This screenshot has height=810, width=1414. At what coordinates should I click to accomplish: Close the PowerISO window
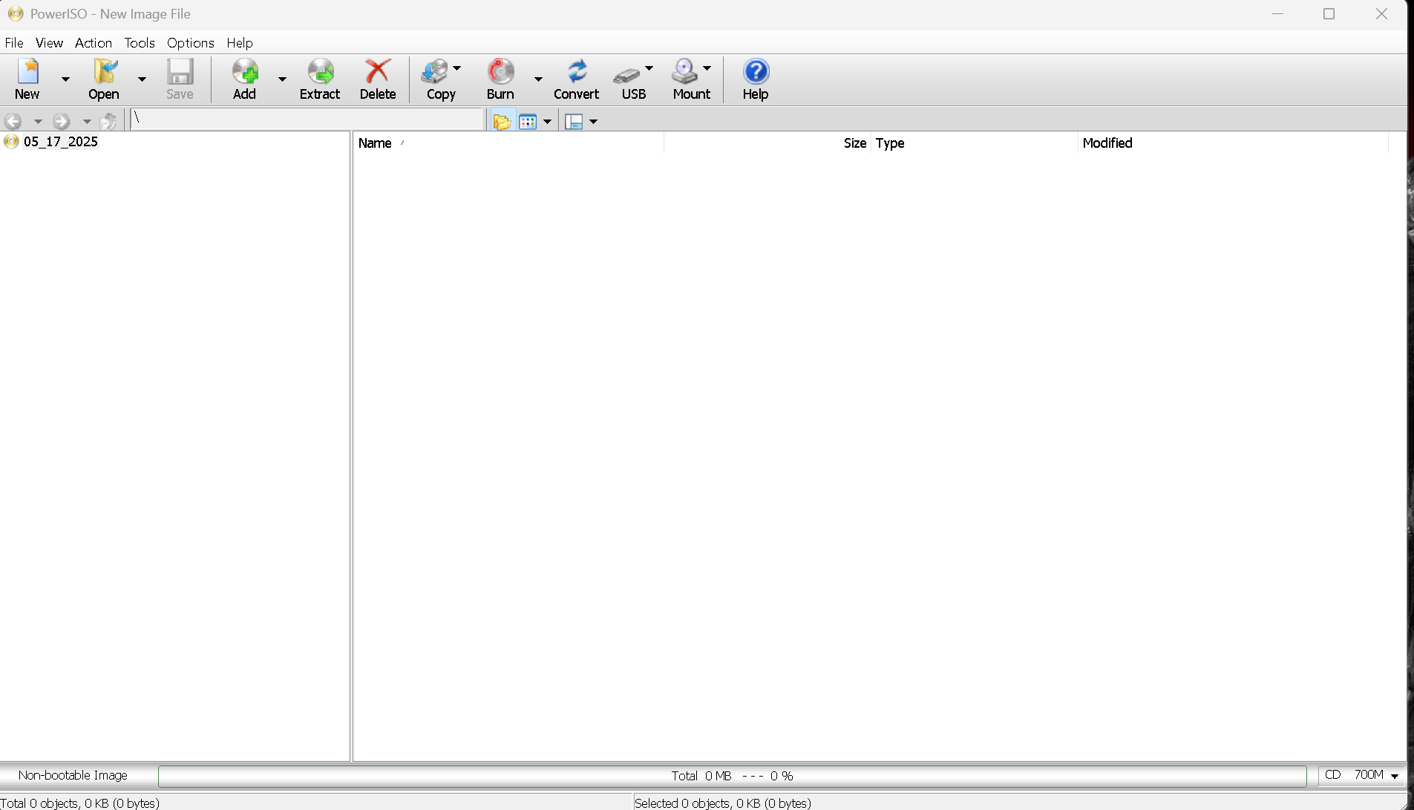point(1381,13)
